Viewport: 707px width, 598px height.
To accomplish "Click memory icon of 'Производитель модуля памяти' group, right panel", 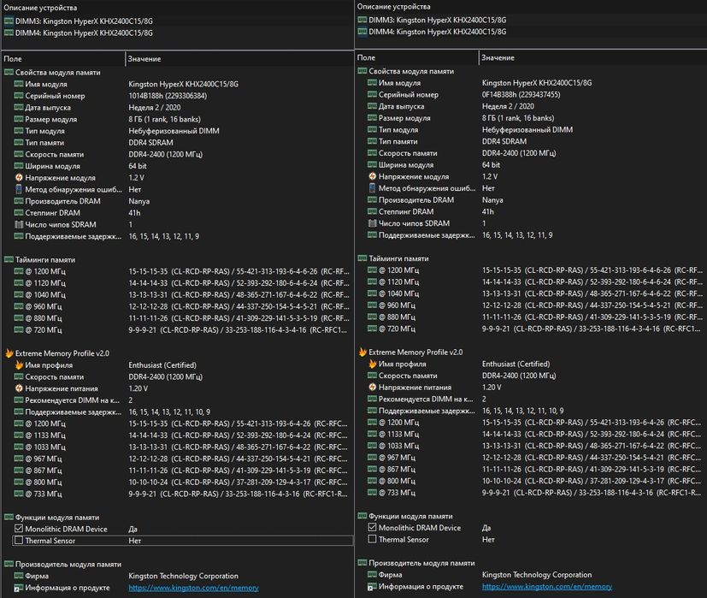I will [362, 562].
